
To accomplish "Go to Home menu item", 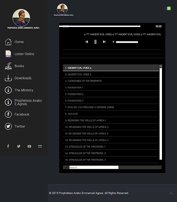I will (19, 42).
